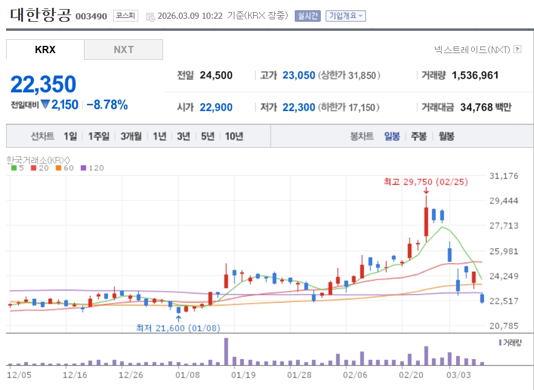Show the 주봉 weekly candle chart
The width and height of the screenshot is (534, 390).
(x=419, y=136)
